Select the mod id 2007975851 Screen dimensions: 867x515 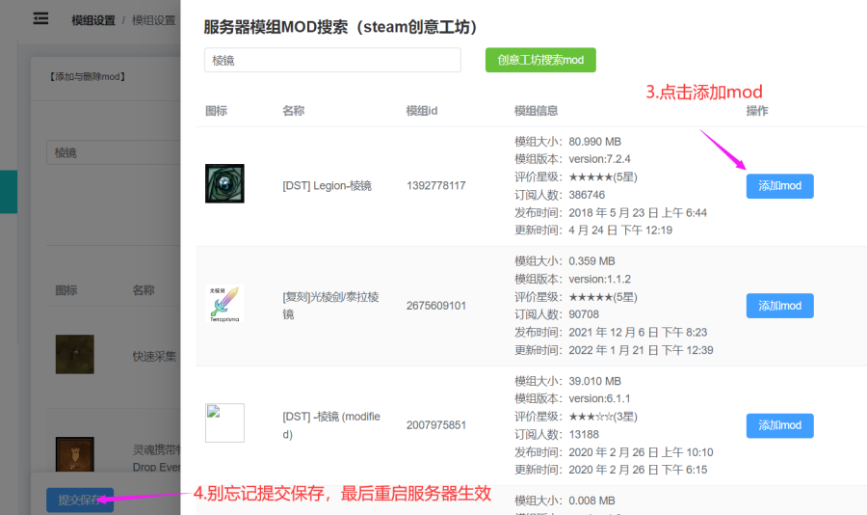pyautogui.click(x=435, y=425)
